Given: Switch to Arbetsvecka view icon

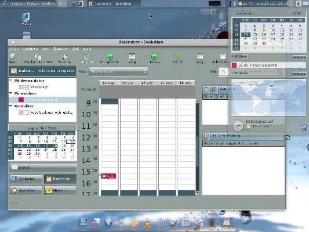Looking at the screenshot, I should click(x=223, y=57).
